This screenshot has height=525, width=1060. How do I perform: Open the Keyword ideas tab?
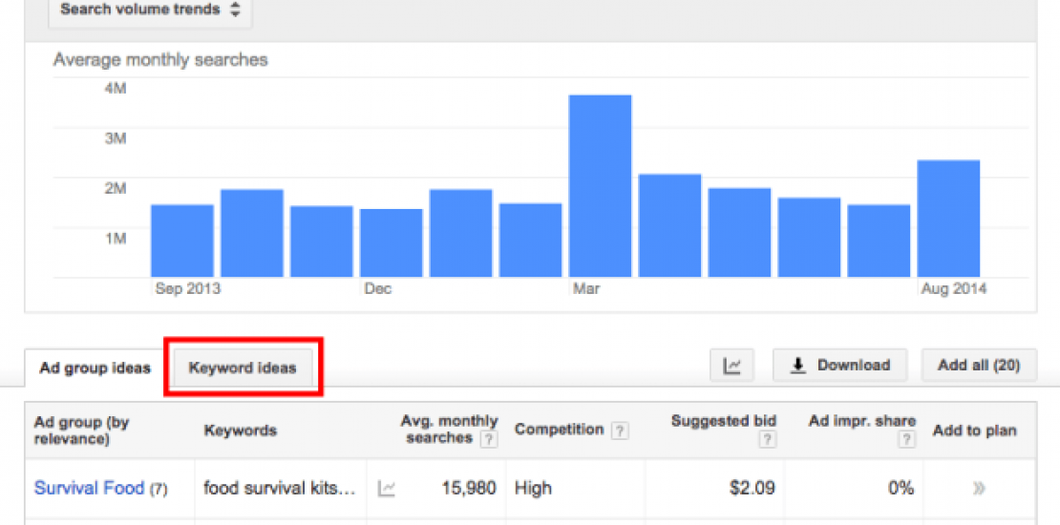pos(243,367)
